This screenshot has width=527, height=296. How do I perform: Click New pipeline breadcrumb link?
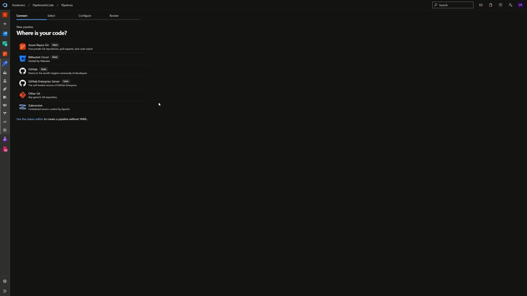(x=25, y=27)
